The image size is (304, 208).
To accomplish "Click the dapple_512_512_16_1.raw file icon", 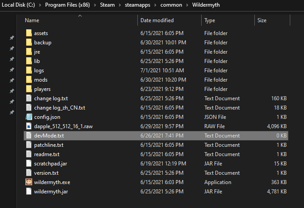I will pos(29,126).
